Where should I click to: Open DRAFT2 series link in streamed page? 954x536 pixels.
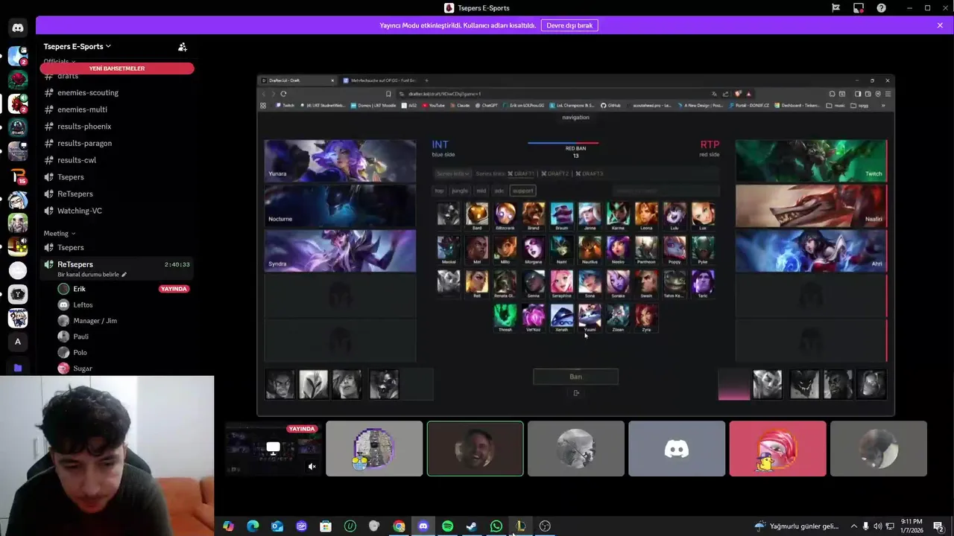pos(554,173)
